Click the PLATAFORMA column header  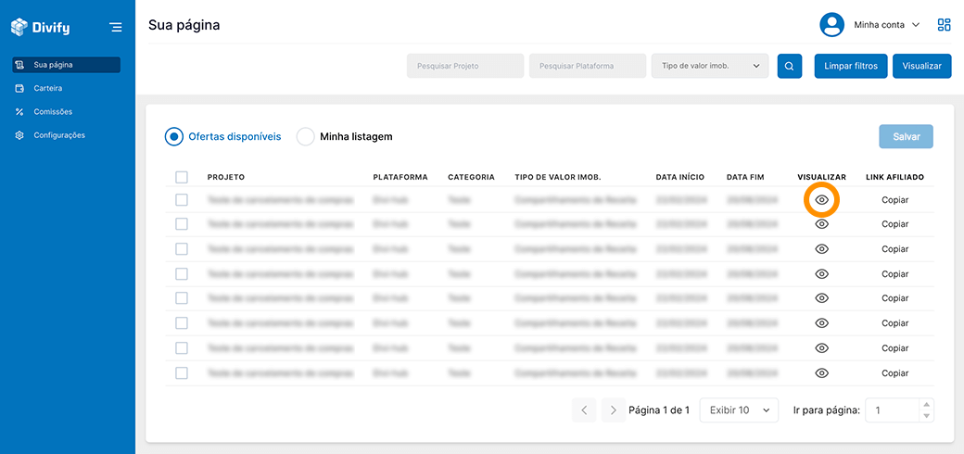click(x=400, y=177)
